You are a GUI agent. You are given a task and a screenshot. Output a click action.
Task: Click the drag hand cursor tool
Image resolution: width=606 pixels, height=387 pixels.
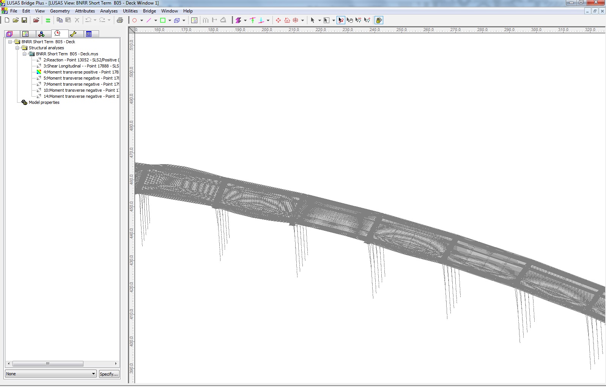point(349,20)
